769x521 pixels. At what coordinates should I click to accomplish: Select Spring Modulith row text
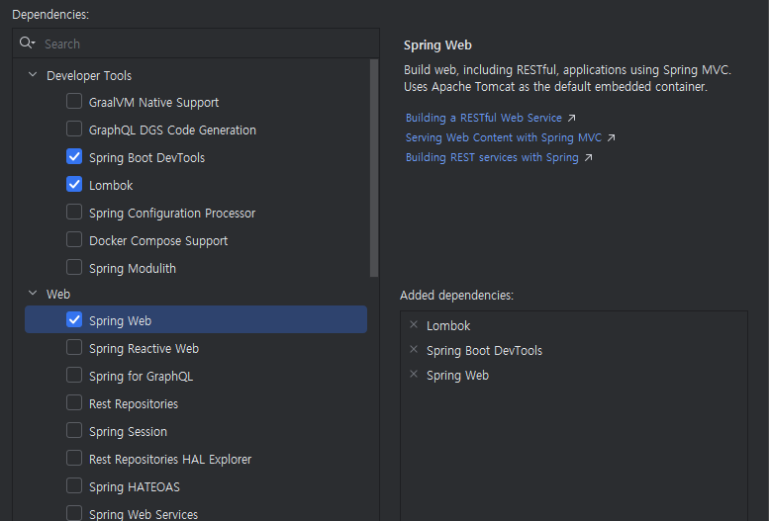pos(133,269)
